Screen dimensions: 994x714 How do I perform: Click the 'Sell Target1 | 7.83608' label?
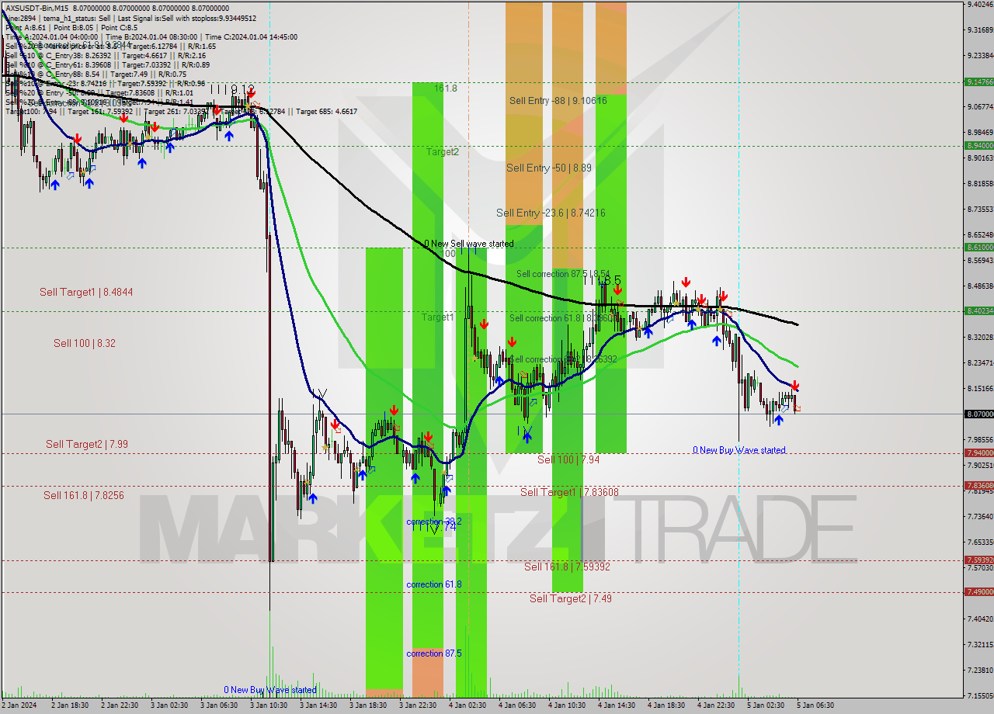point(569,492)
